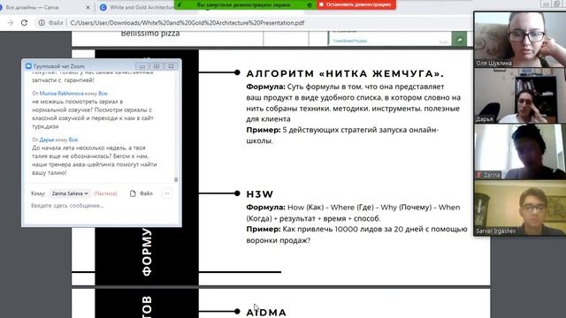Click the "Файл" label in the address bar
This screenshot has height=318, width=566.
[56, 23]
